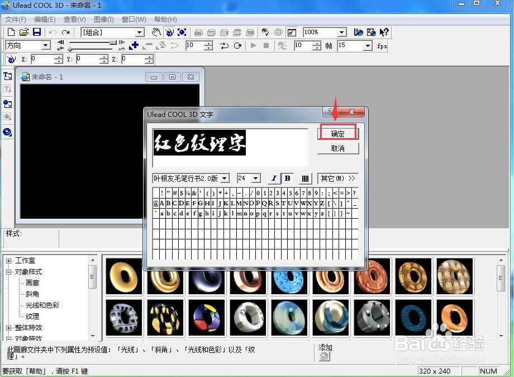
Task: Open the 编辑(E) menu
Action: point(45,20)
